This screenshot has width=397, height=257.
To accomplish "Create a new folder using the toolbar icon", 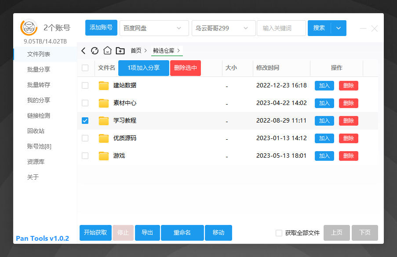I will [x=120, y=51].
